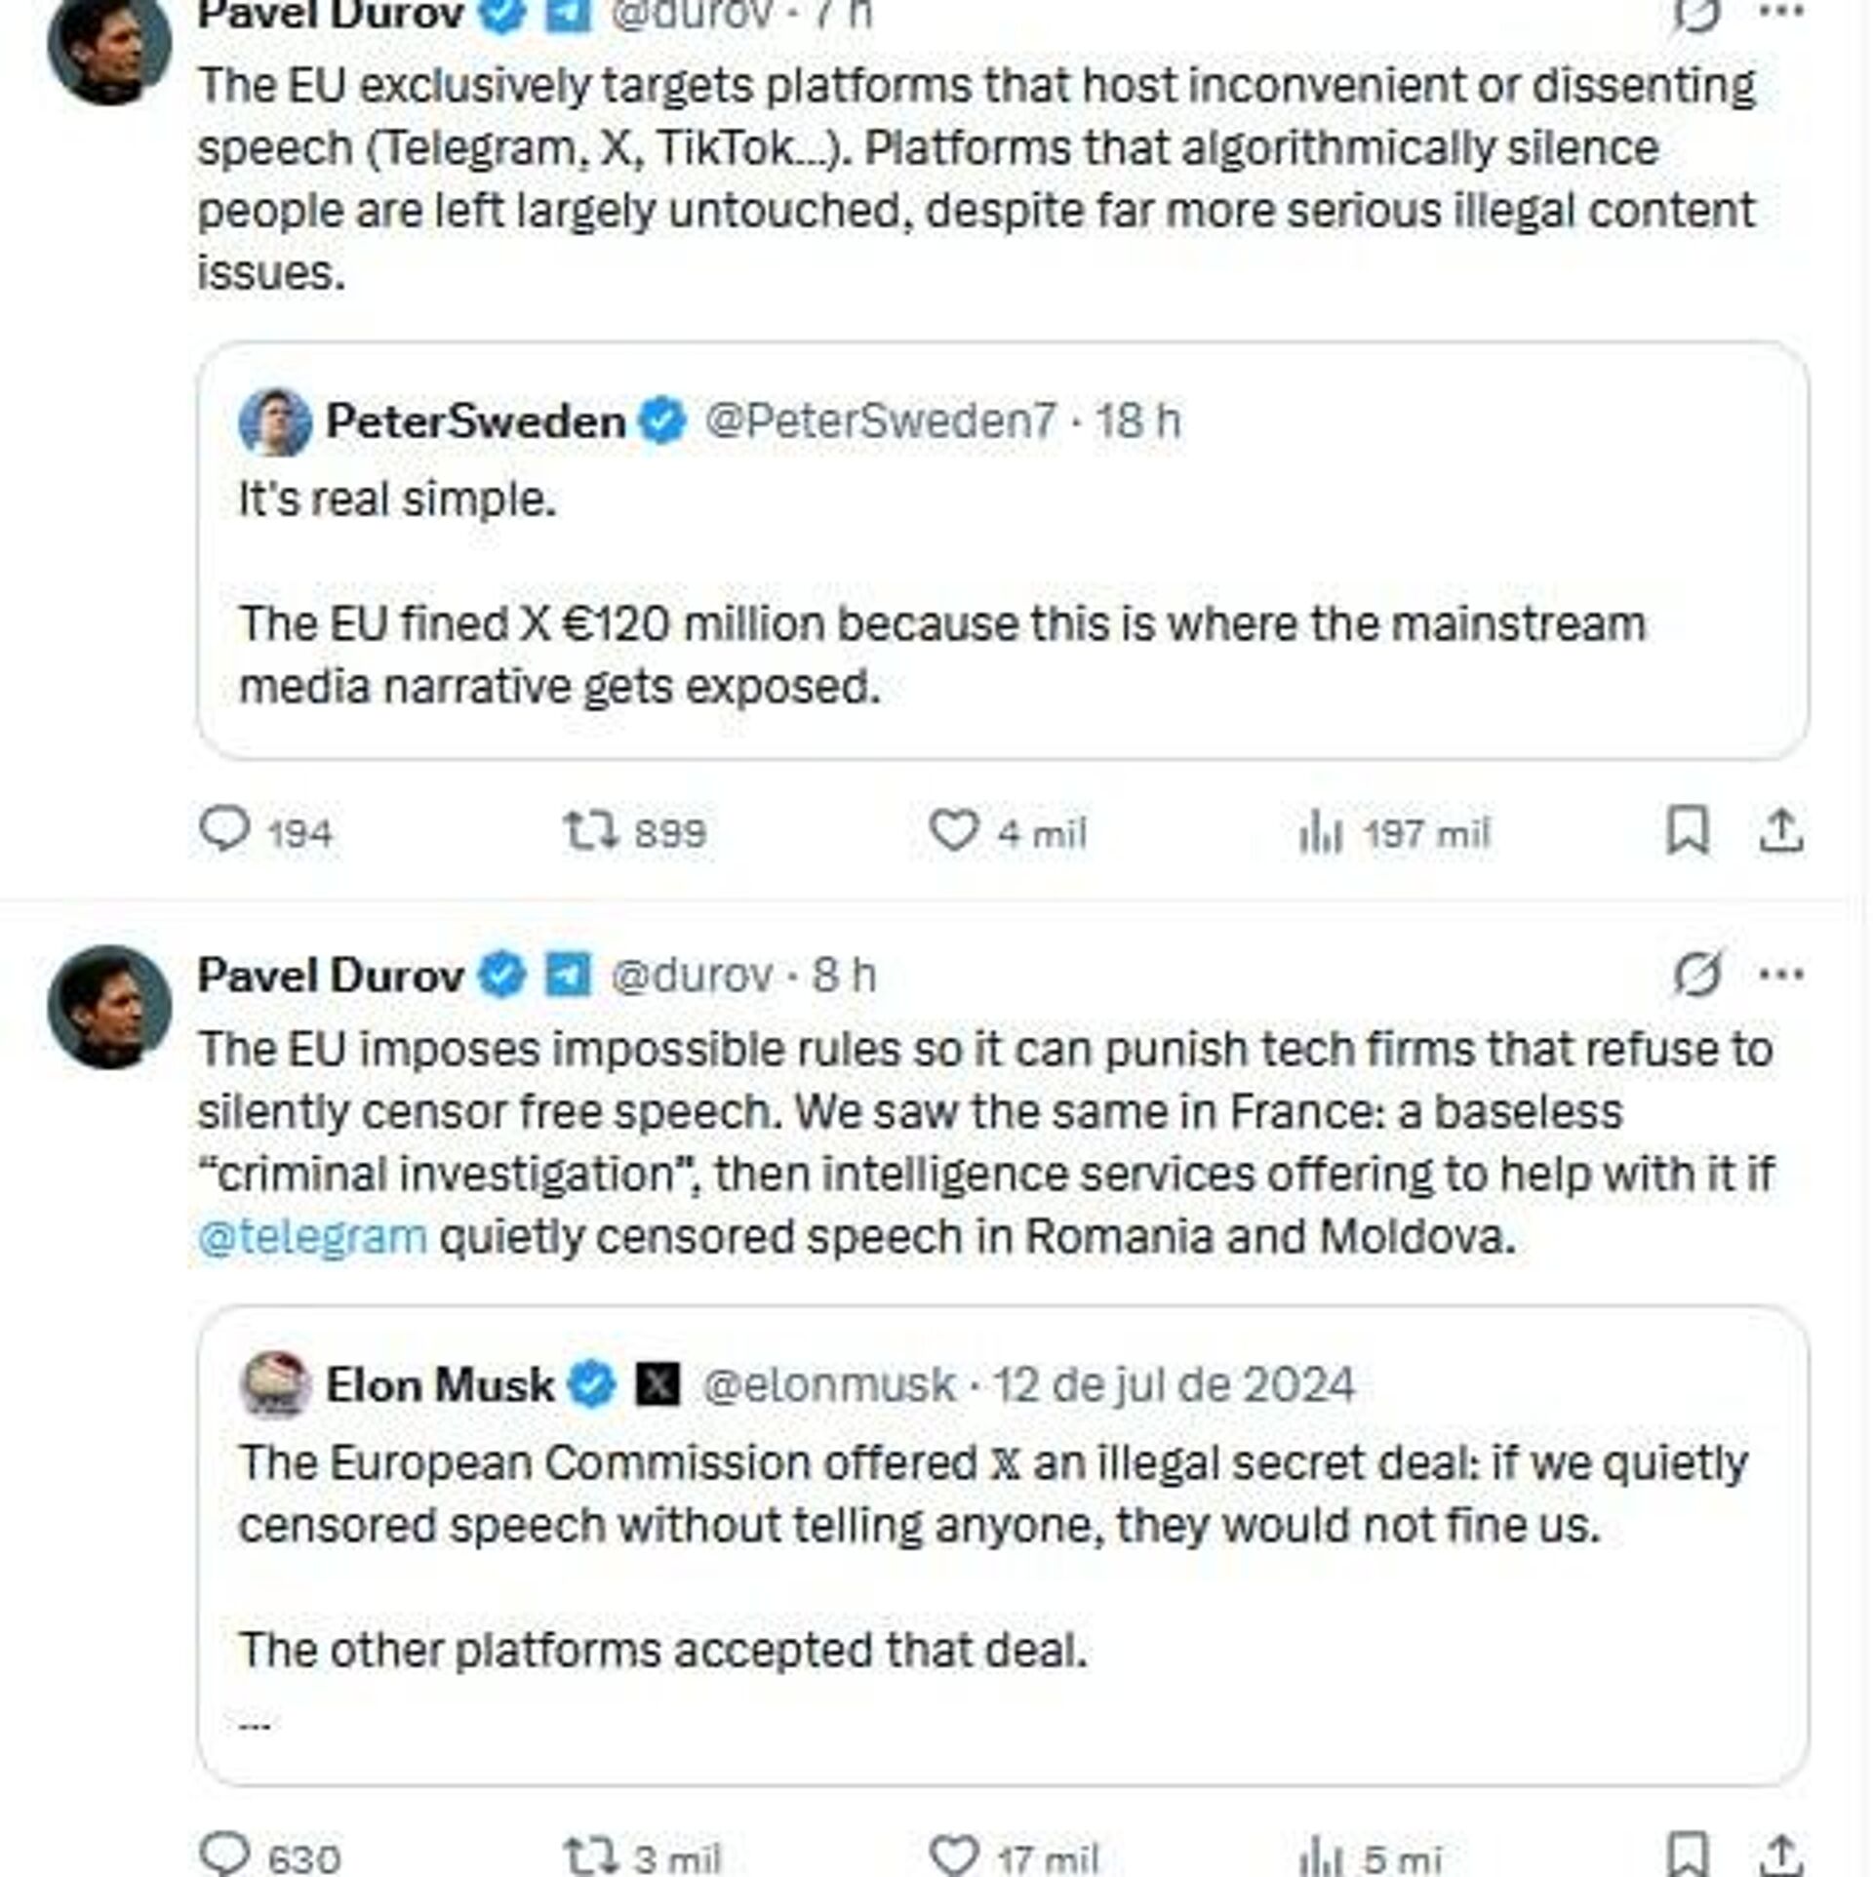Open more options on the 7 h post

point(1781,12)
